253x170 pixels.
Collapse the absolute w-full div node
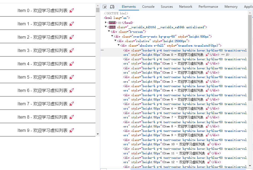118,45
